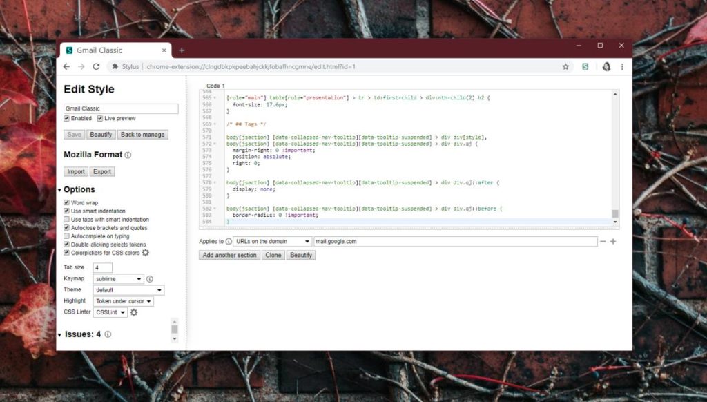Open a new browser tab
Image resolution: width=707 pixels, height=402 pixels.
point(182,50)
